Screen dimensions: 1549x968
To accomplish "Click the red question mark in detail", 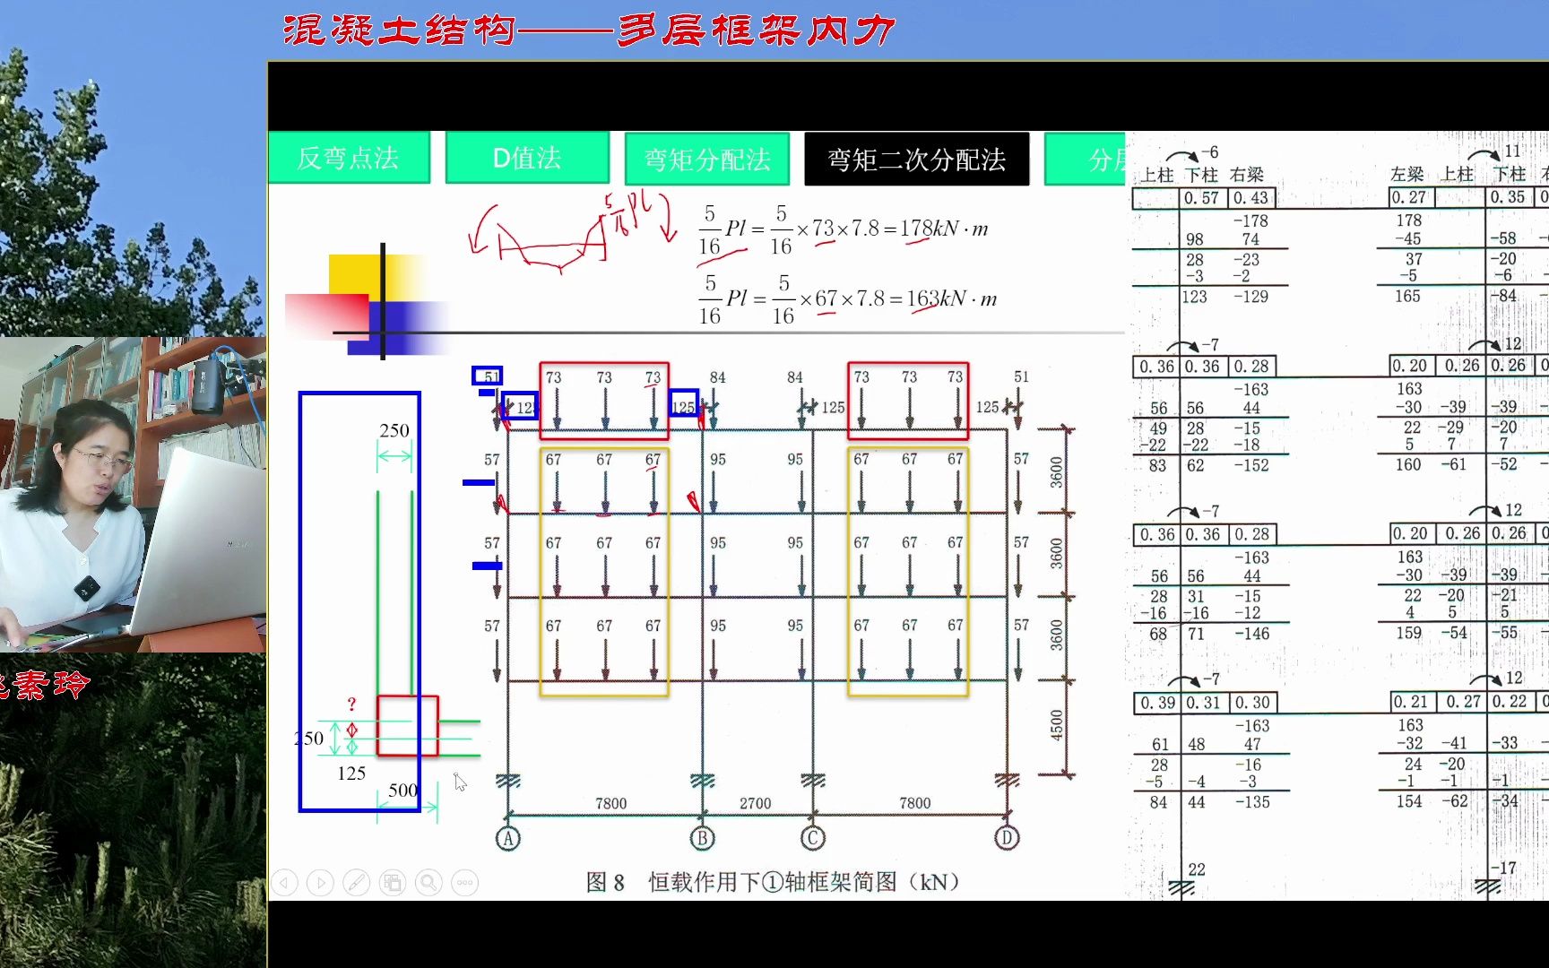I will point(351,704).
